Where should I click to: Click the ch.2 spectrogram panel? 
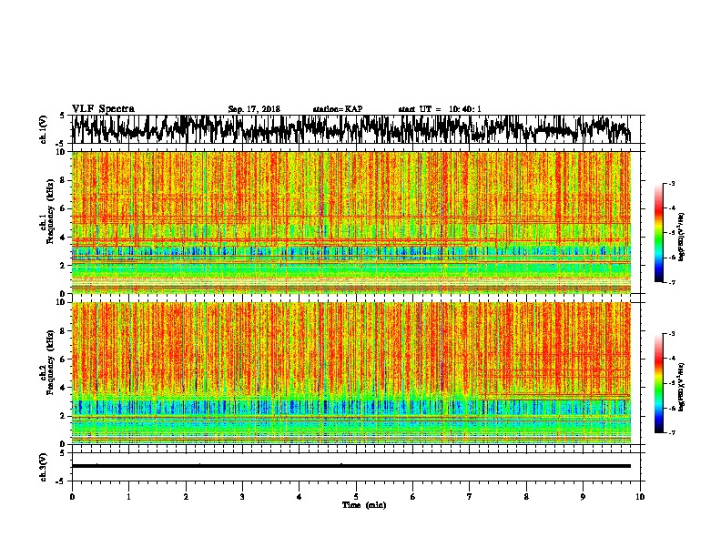point(351,373)
